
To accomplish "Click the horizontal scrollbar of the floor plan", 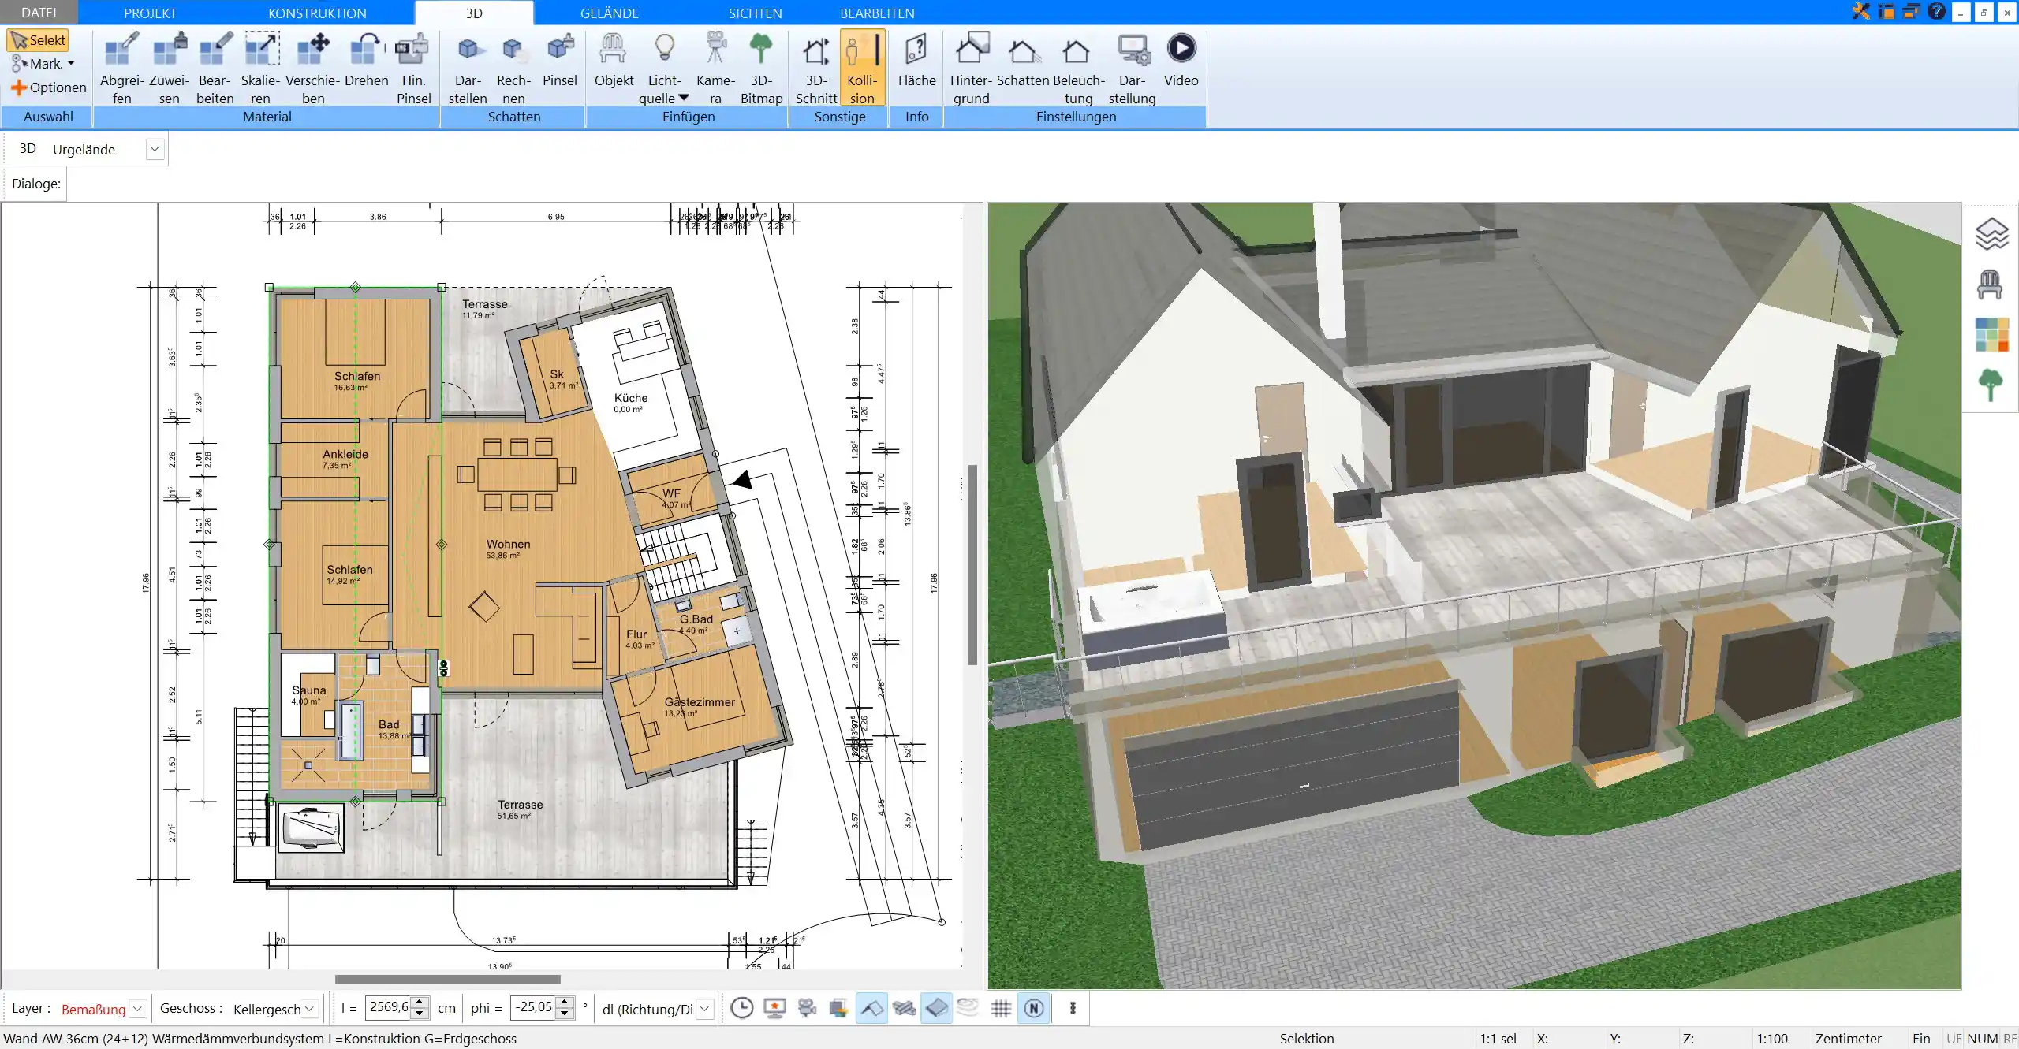I will [x=447, y=979].
